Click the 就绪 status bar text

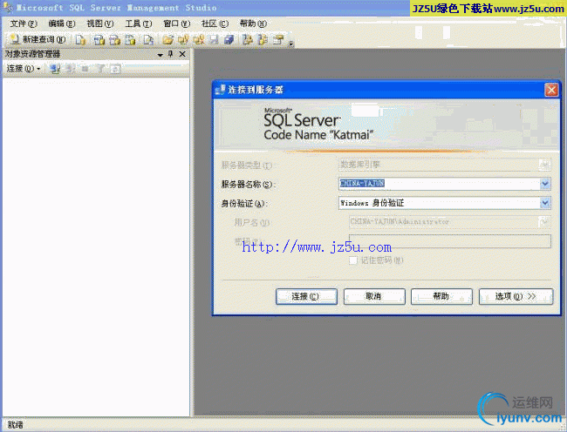(x=15, y=425)
